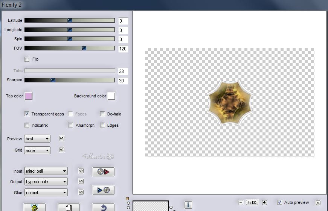Click the copy pages icon button
The width and height of the screenshot is (328, 211).
click(x=69, y=207)
